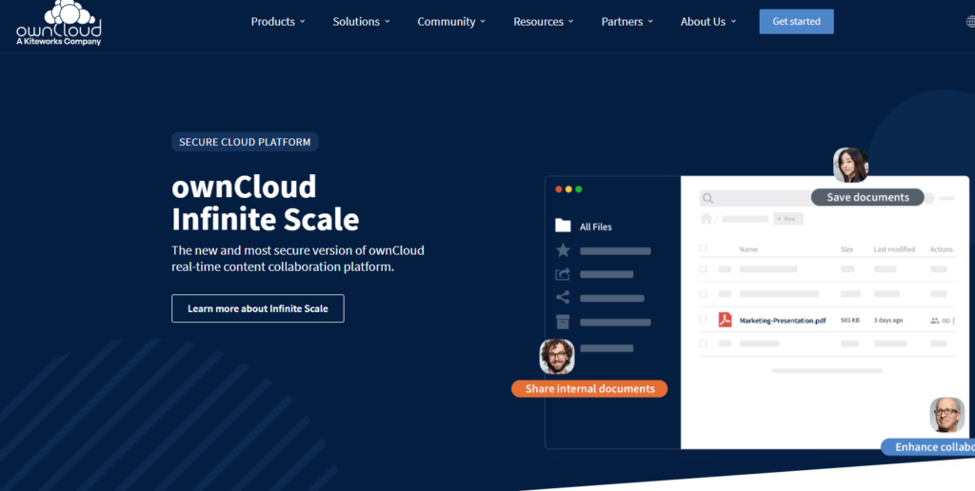This screenshot has height=491, width=975.
Task: Click the bearded man's avatar photo
Action: tap(557, 356)
